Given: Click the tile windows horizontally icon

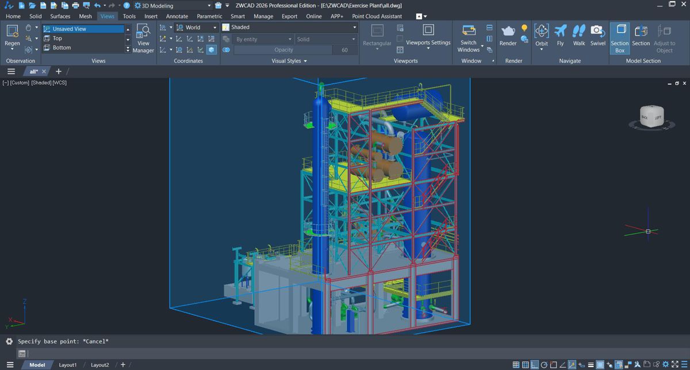Looking at the screenshot, I should (489, 28).
